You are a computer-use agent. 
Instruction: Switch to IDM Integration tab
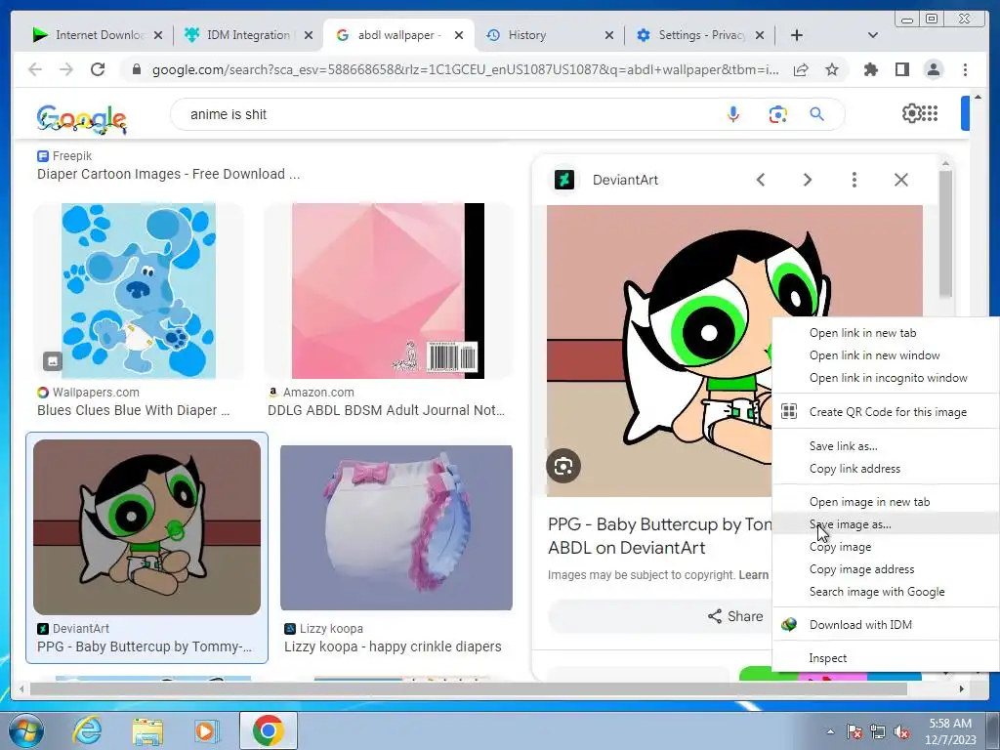[x=248, y=35]
